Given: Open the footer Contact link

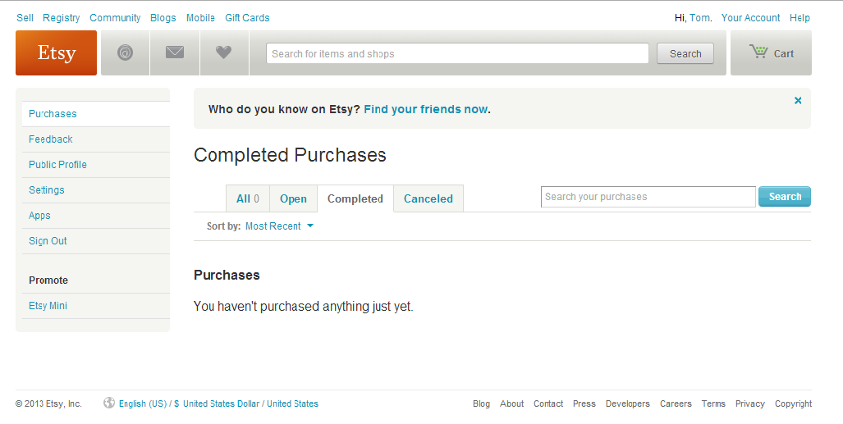Looking at the screenshot, I should [548, 403].
